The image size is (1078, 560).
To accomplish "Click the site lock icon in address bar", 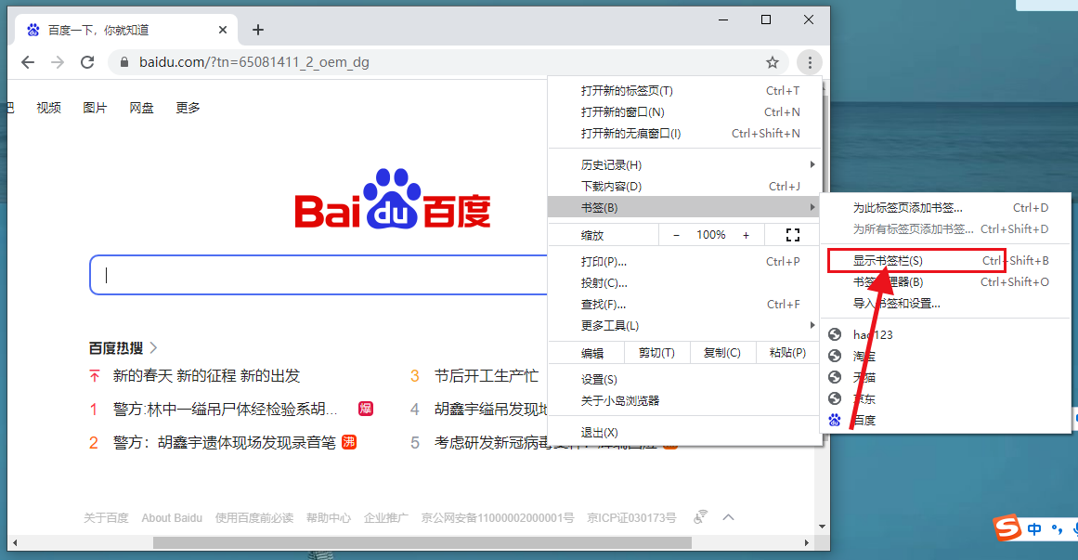I will [x=124, y=62].
